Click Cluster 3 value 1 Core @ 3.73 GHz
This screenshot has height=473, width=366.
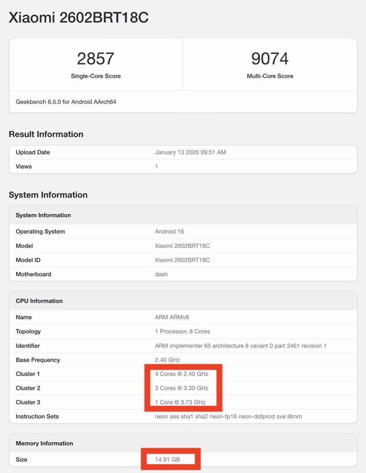coord(180,402)
